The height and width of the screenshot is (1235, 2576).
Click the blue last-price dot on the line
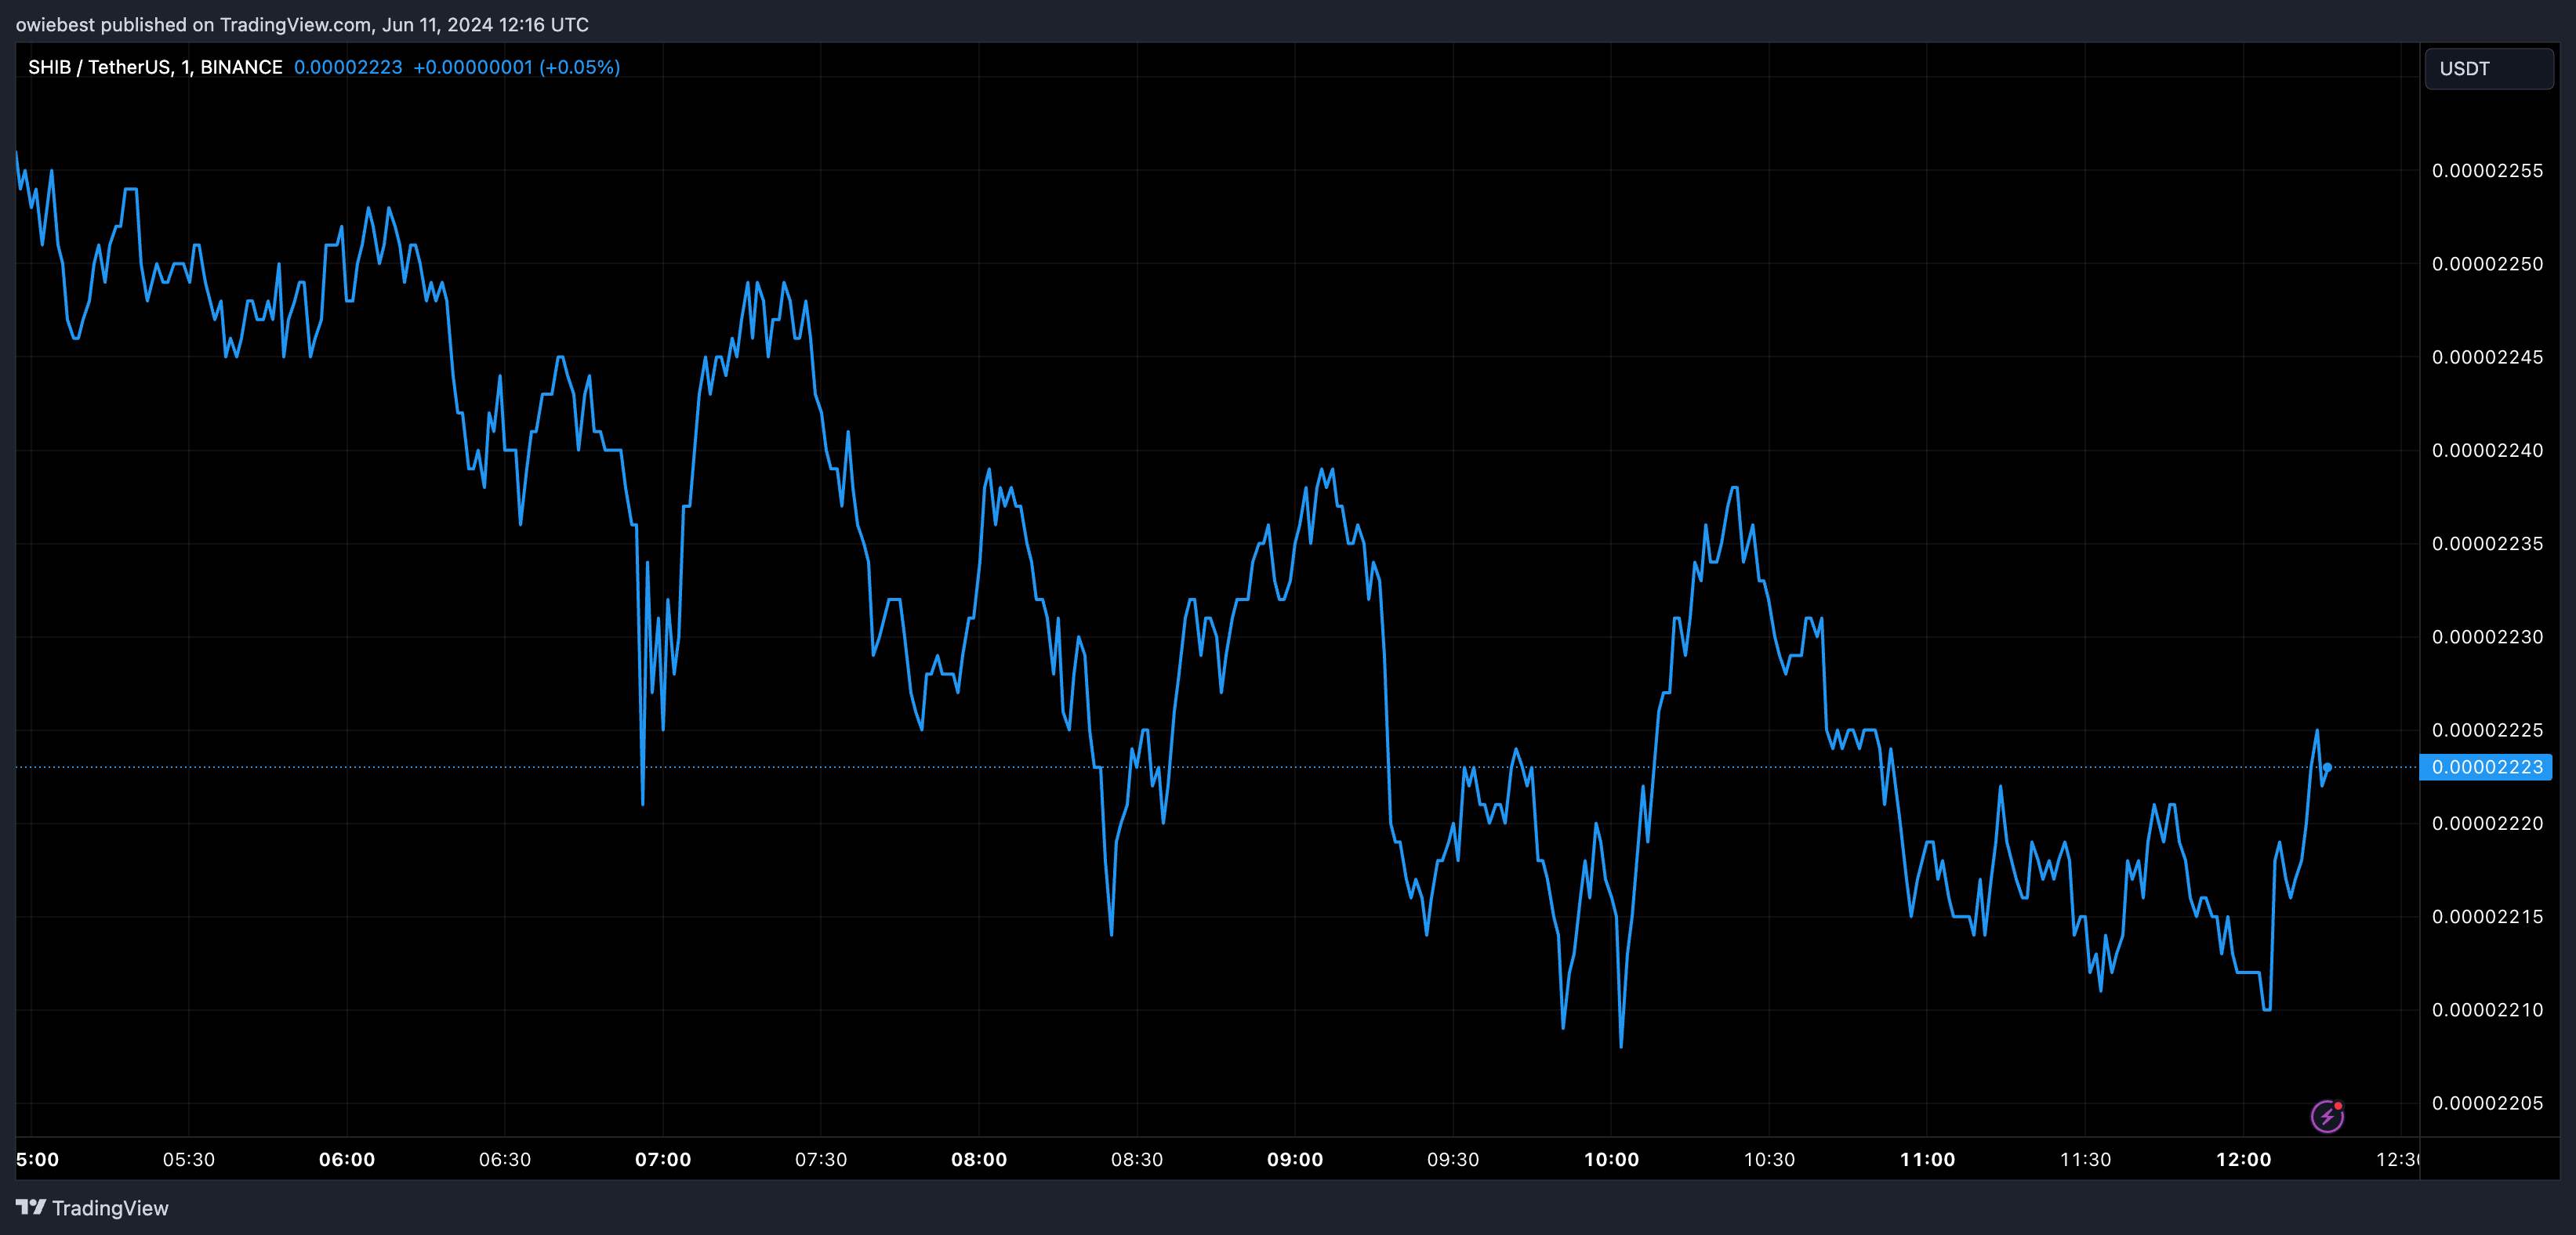tap(2327, 768)
